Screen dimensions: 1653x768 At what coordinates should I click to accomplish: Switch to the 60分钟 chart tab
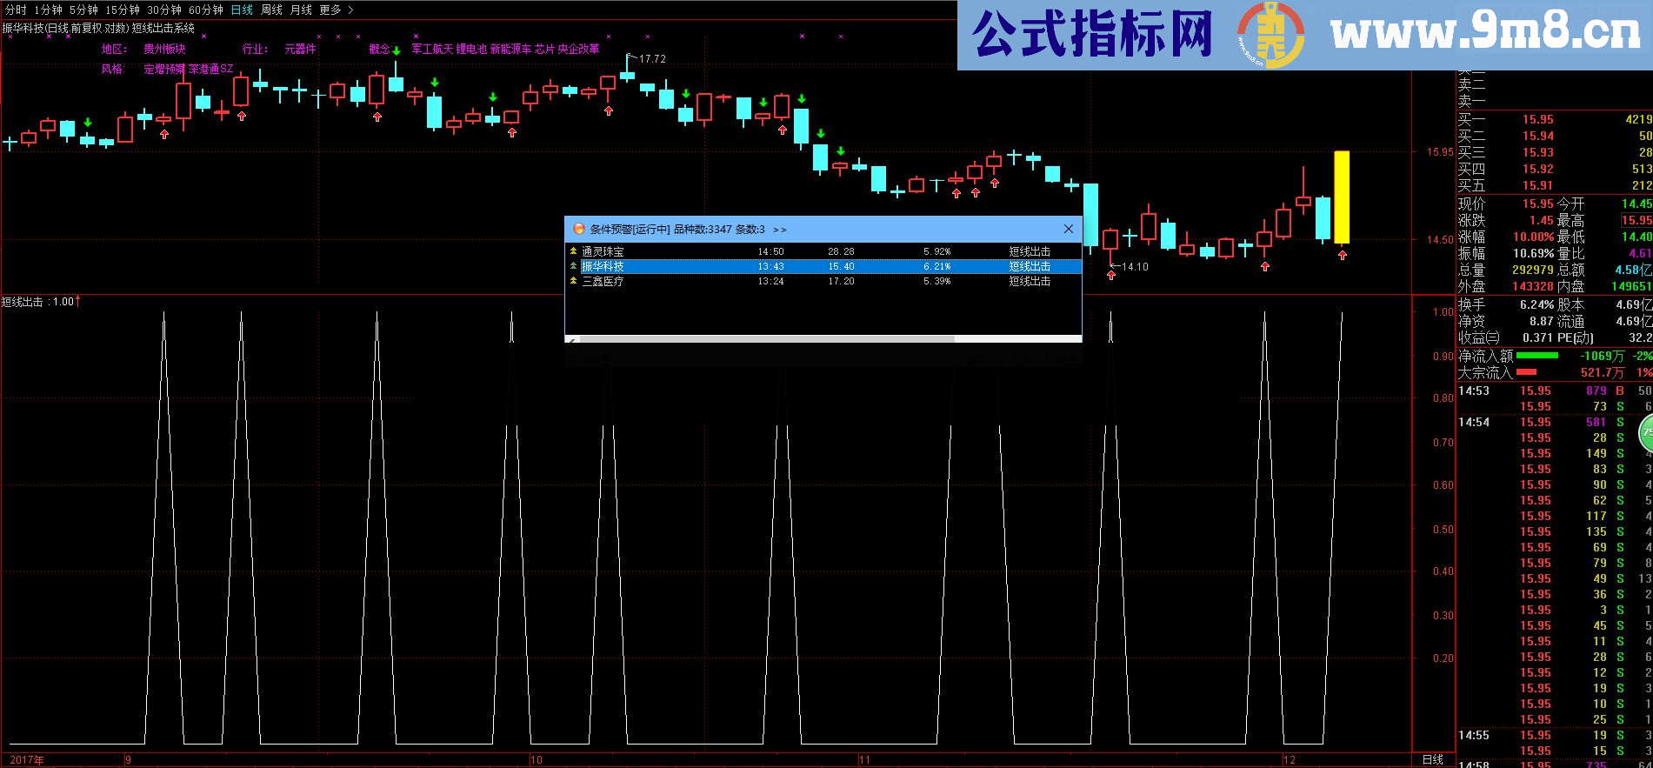coord(205,10)
